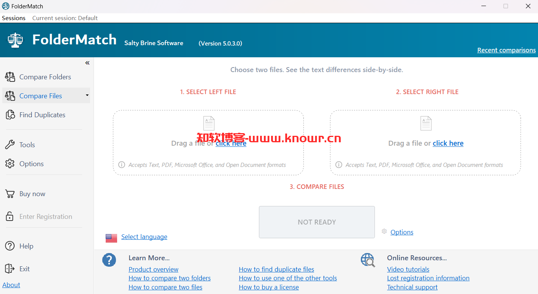Viewport: 538px width, 294px height.
Task: Click '1. SELECT LEFT FILE' heading
Action: pyautogui.click(x=208, y=92)
